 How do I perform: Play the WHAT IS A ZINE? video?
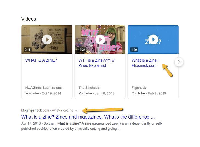click(47, 39)
